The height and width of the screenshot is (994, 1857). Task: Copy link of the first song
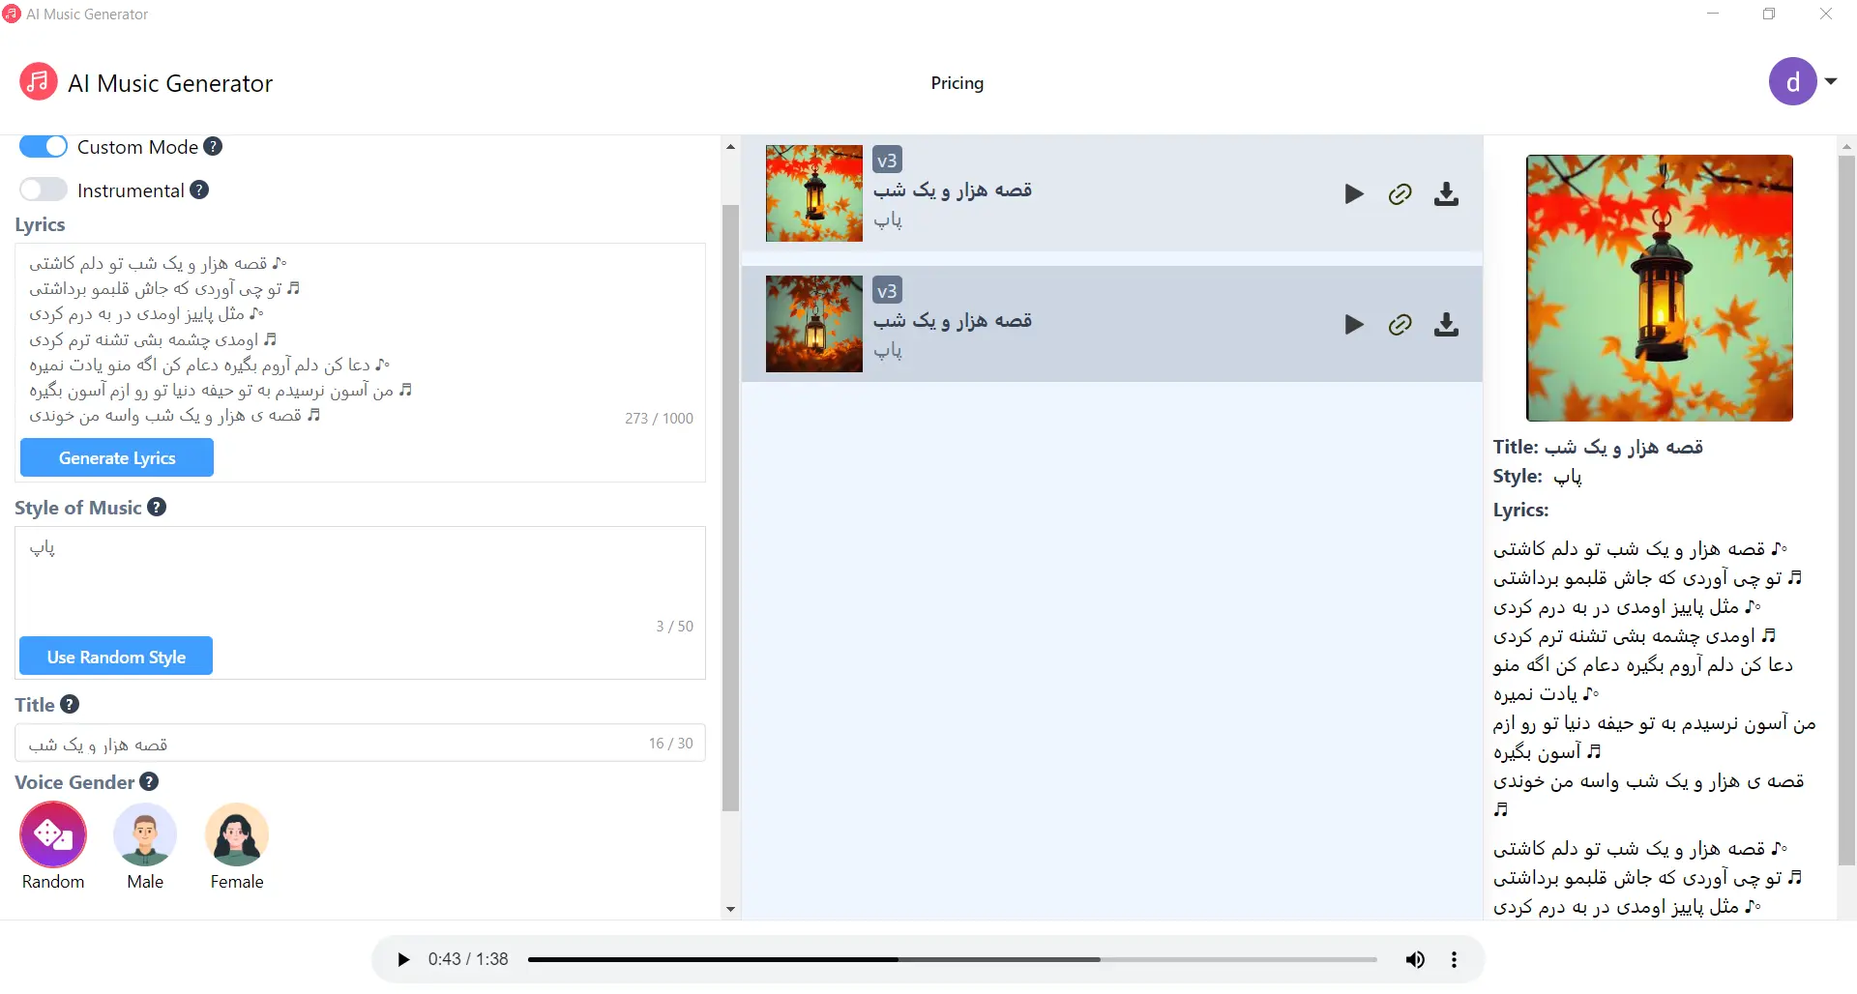click(x=1400, y=193)
